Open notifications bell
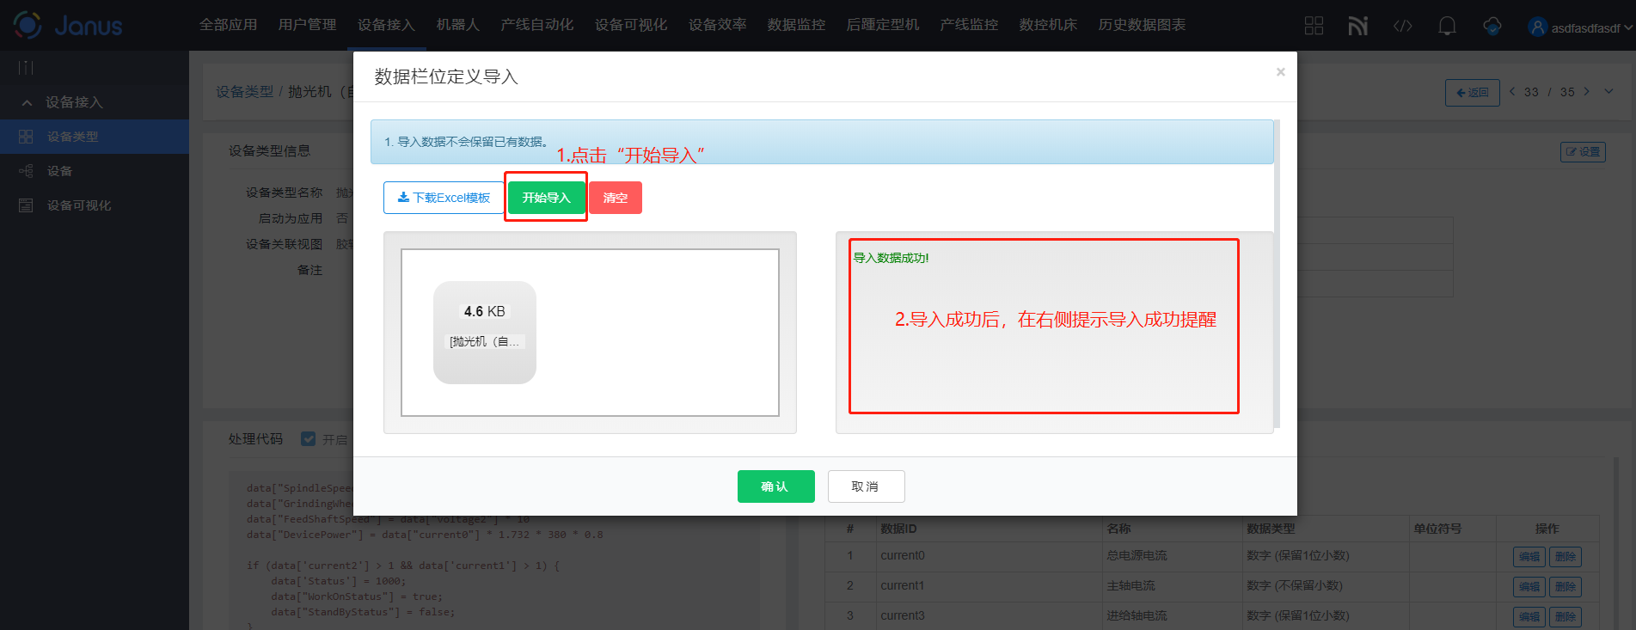 pyautogui.click(x=1447, y=26)
